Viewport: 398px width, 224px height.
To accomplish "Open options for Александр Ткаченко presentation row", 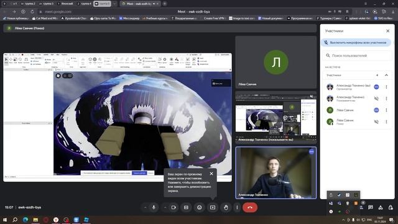I will [386, 98].
